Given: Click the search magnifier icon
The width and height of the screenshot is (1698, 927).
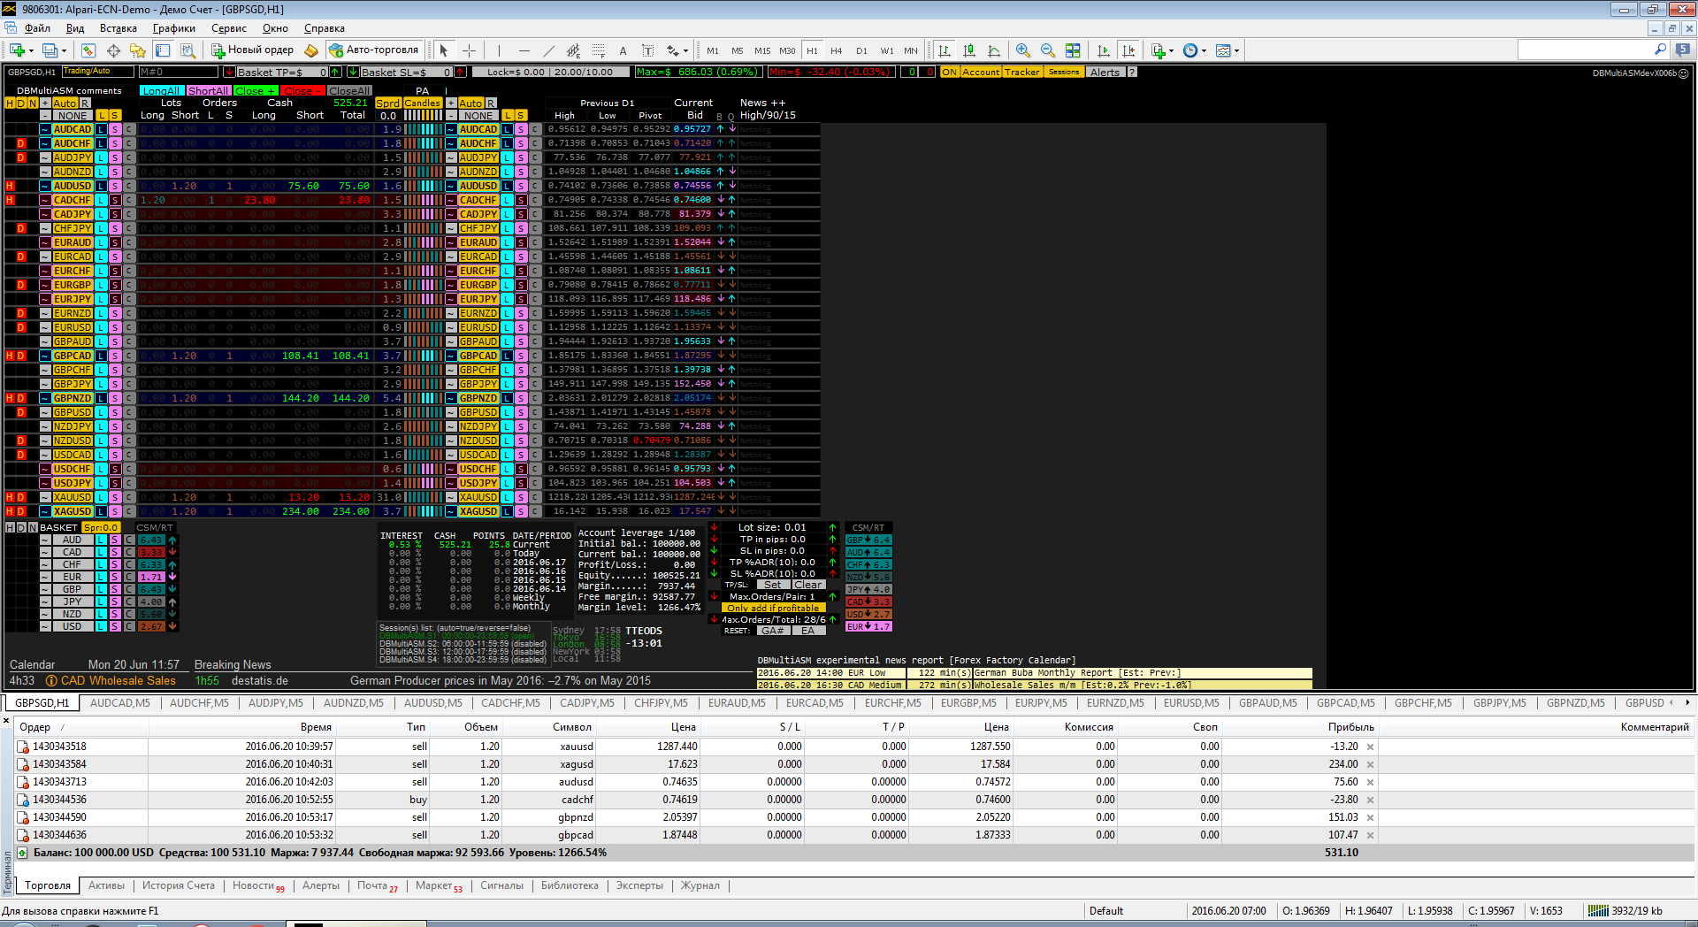Looking at the screenshot, I should [x=1660, y=50].
